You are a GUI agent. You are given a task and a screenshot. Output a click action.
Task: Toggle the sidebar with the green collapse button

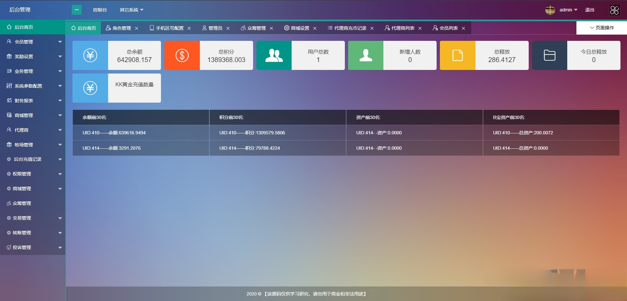(x=77, y=10)
